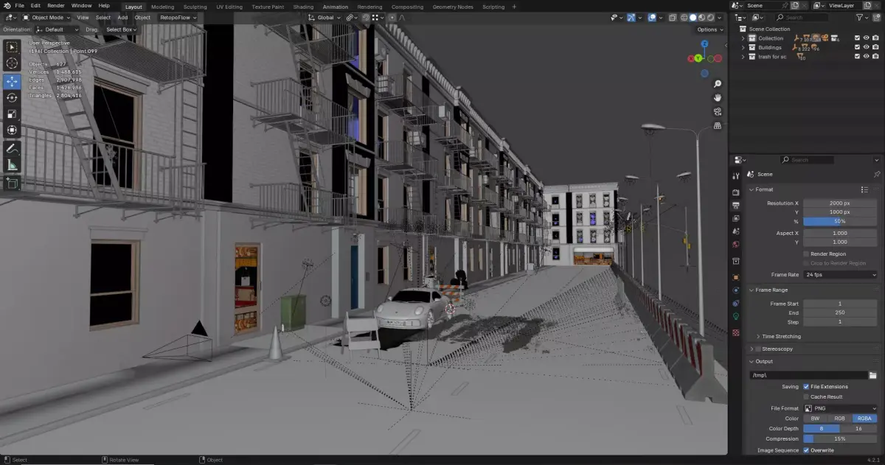Viewport: 885px width, 465px height.
Task: Activate the Cursor tool
Action: click(12, 63)
